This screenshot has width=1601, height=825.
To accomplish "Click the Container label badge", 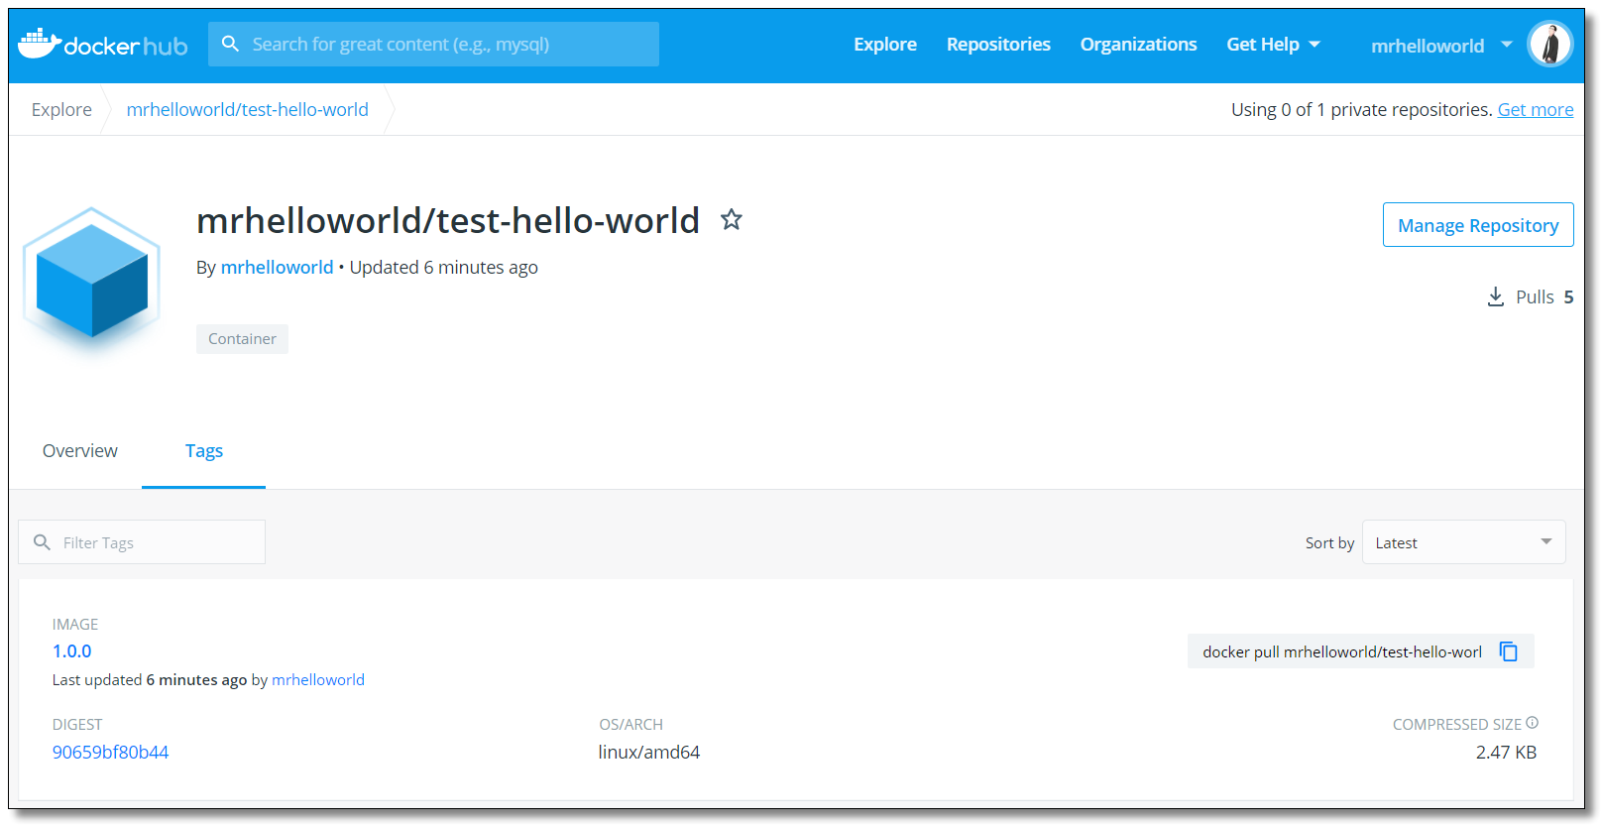I will click(x=242, y=339).
